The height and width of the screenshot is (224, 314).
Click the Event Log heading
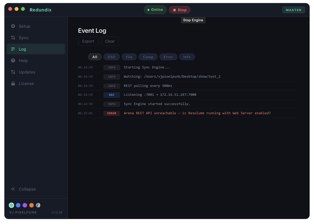[x=92, y=31]
